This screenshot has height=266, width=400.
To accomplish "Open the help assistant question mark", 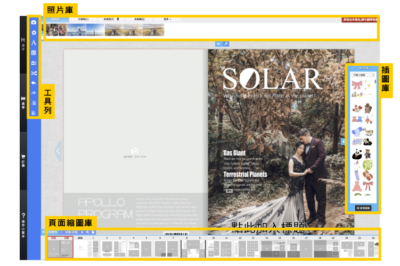I will point(23,216).
